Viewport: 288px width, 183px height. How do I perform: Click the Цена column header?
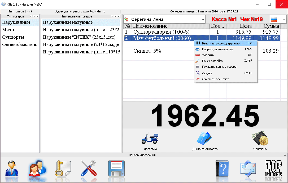240,26
